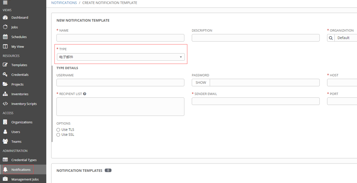Click the VIEWS section header
The height and width of the screenshot is (183, 357).
7,10
